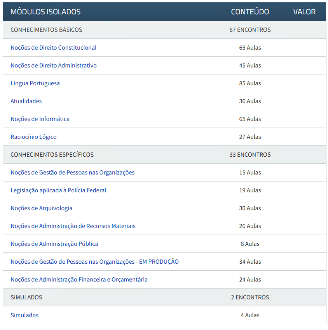Open the Língua Portuguesa module
The height and width of the screenshot is (330, 328).
35,83
